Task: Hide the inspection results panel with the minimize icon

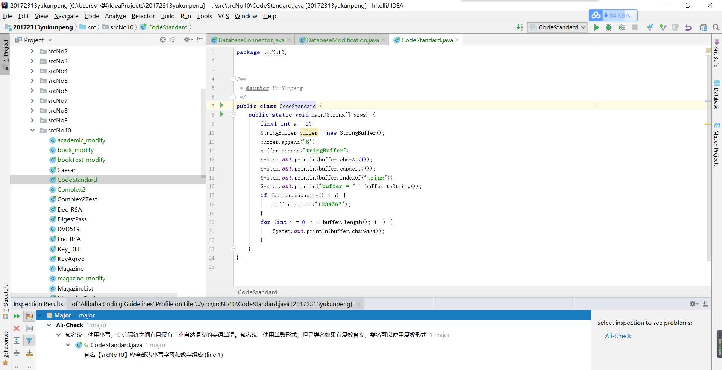Action: [x=705, y=304]
